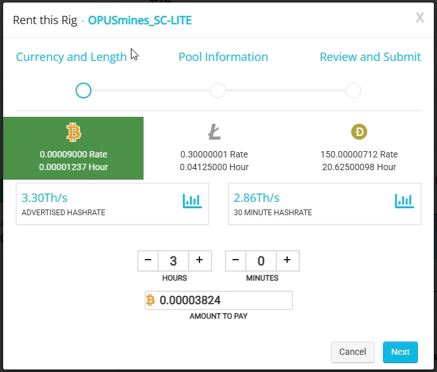Click the 0.04125000 Hour Litecoin text
Screen dimensions: 437x372
click(x=214, y=167)
